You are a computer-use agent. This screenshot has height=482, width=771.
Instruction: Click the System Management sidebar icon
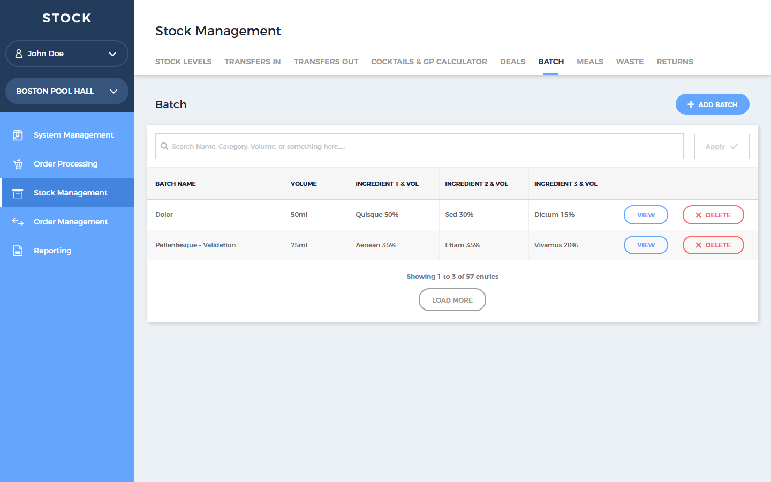point(18,135)
